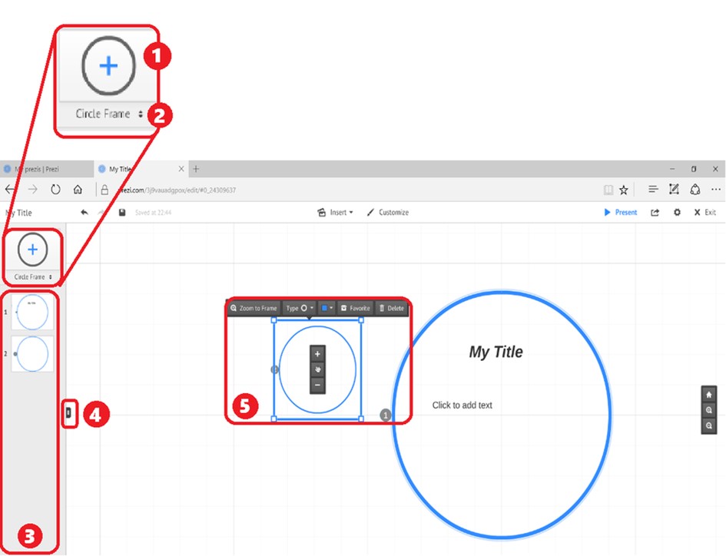Toggle Favorite for the selected frame

pos(355,308)
